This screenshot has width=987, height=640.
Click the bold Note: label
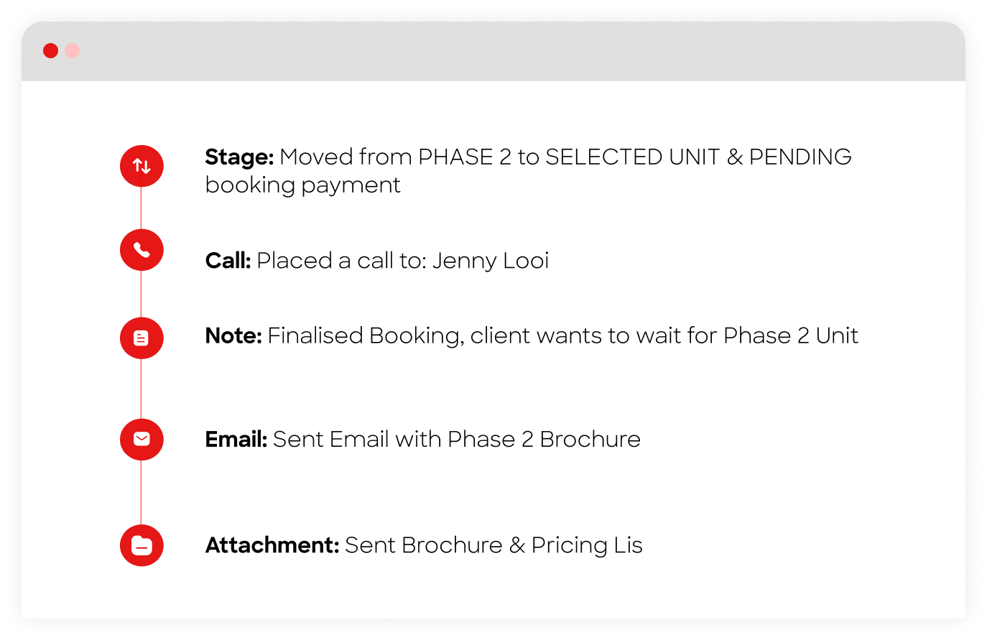coord(233,335)
